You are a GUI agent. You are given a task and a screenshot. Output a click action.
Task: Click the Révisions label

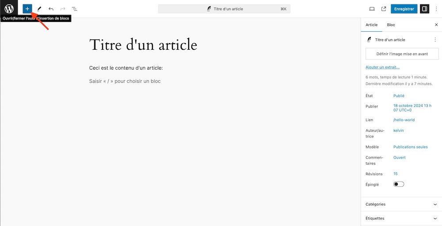point(374,174)
